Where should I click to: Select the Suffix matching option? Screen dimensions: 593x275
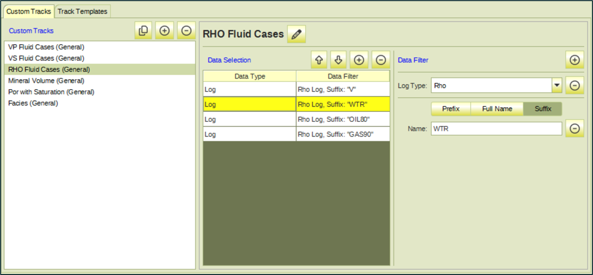pyautogui.click(x=543, y=109)
